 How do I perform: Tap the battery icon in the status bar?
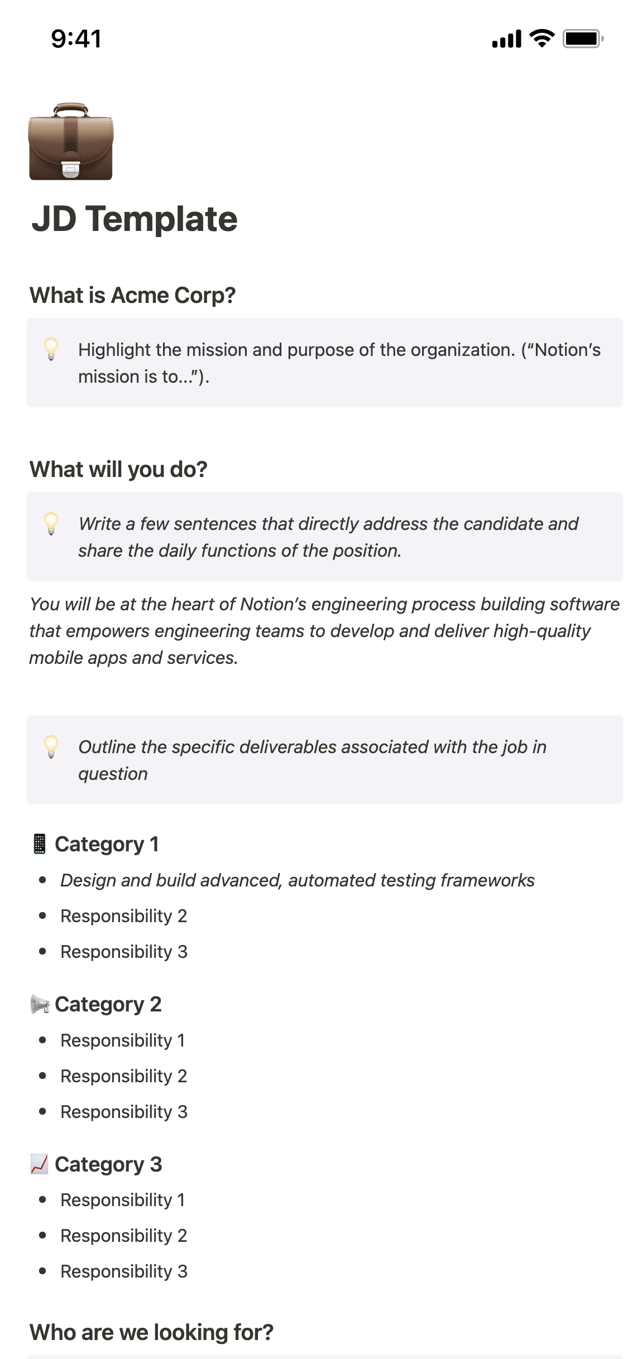pos(582,39)
